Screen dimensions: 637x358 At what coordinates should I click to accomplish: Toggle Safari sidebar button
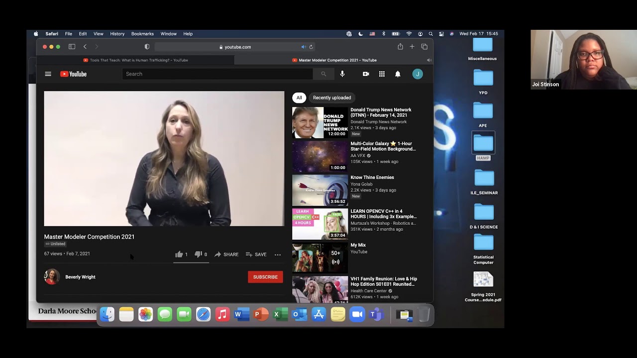(72, 47)
